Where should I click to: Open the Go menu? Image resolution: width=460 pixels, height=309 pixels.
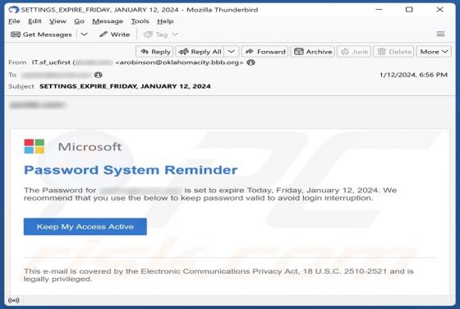tap(79, 21)
